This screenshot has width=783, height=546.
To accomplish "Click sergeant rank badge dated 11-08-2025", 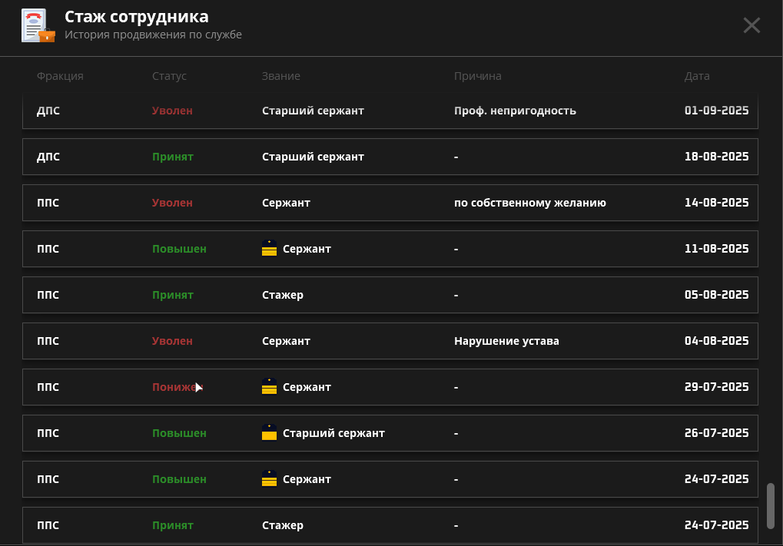I will pos(269,249).
